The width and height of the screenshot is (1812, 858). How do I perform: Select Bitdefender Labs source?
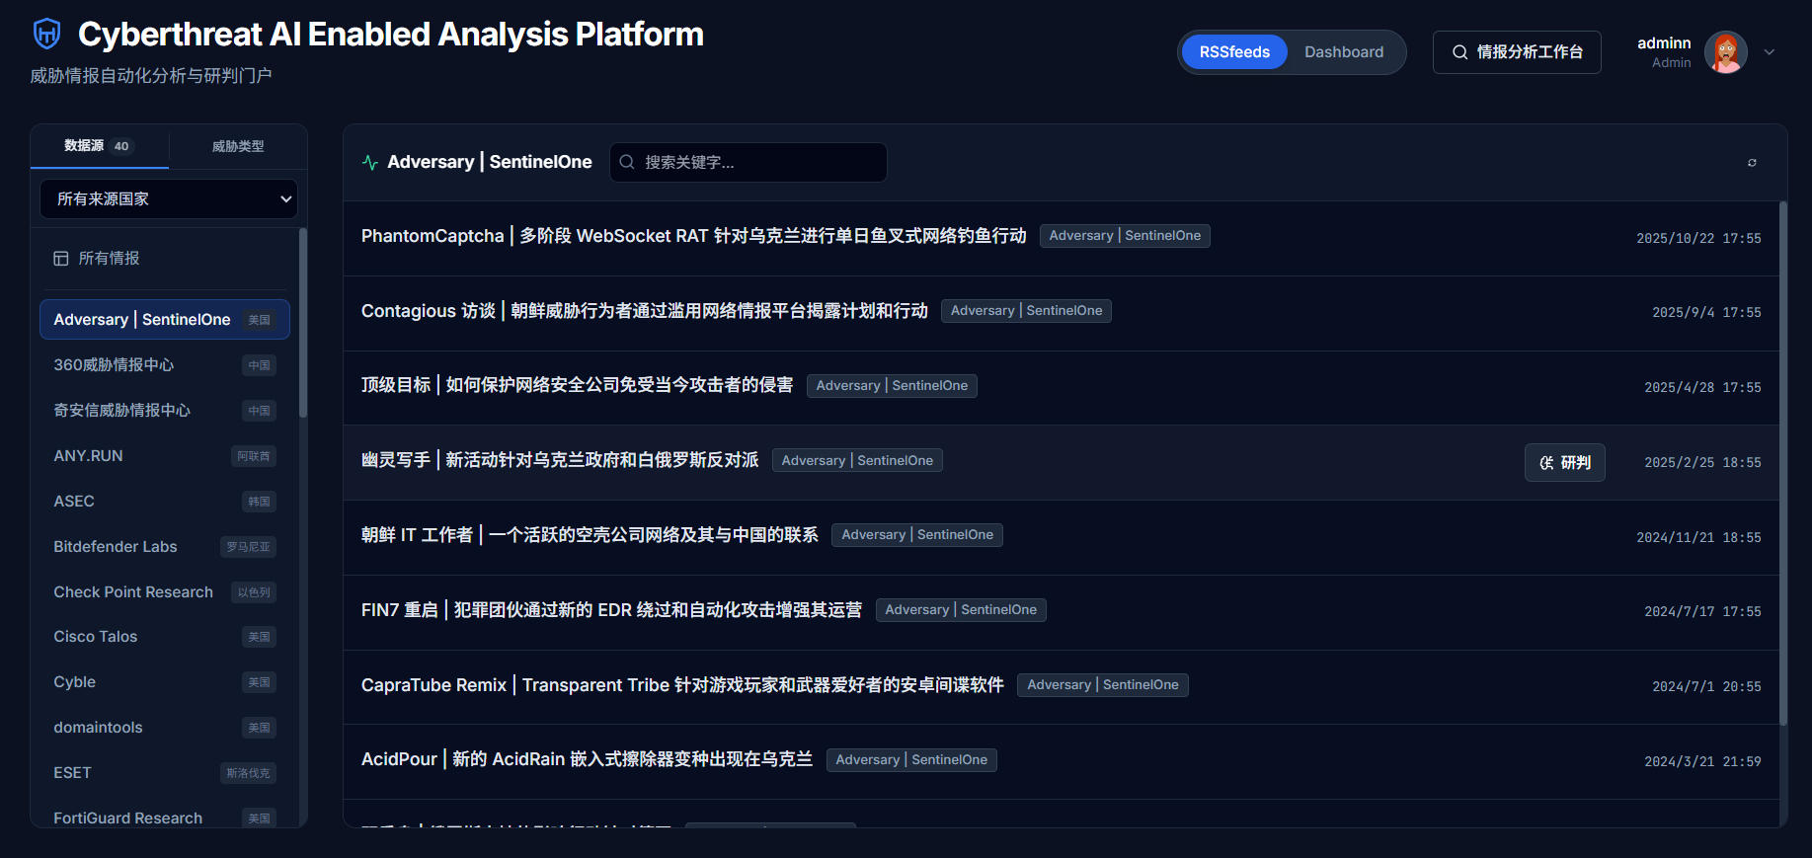[x=165, y=547]
